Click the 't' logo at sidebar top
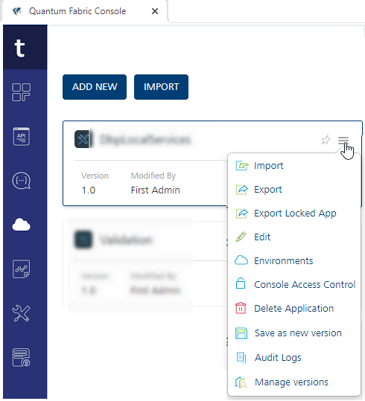 pos(19,48)
